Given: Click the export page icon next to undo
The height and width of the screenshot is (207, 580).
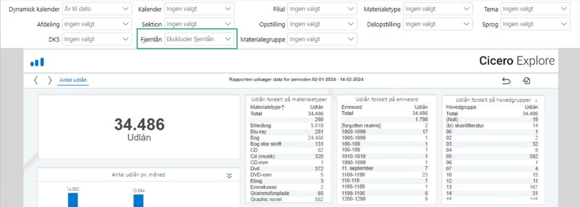Looking at the screenshot, I should click(x=526, y=81).
